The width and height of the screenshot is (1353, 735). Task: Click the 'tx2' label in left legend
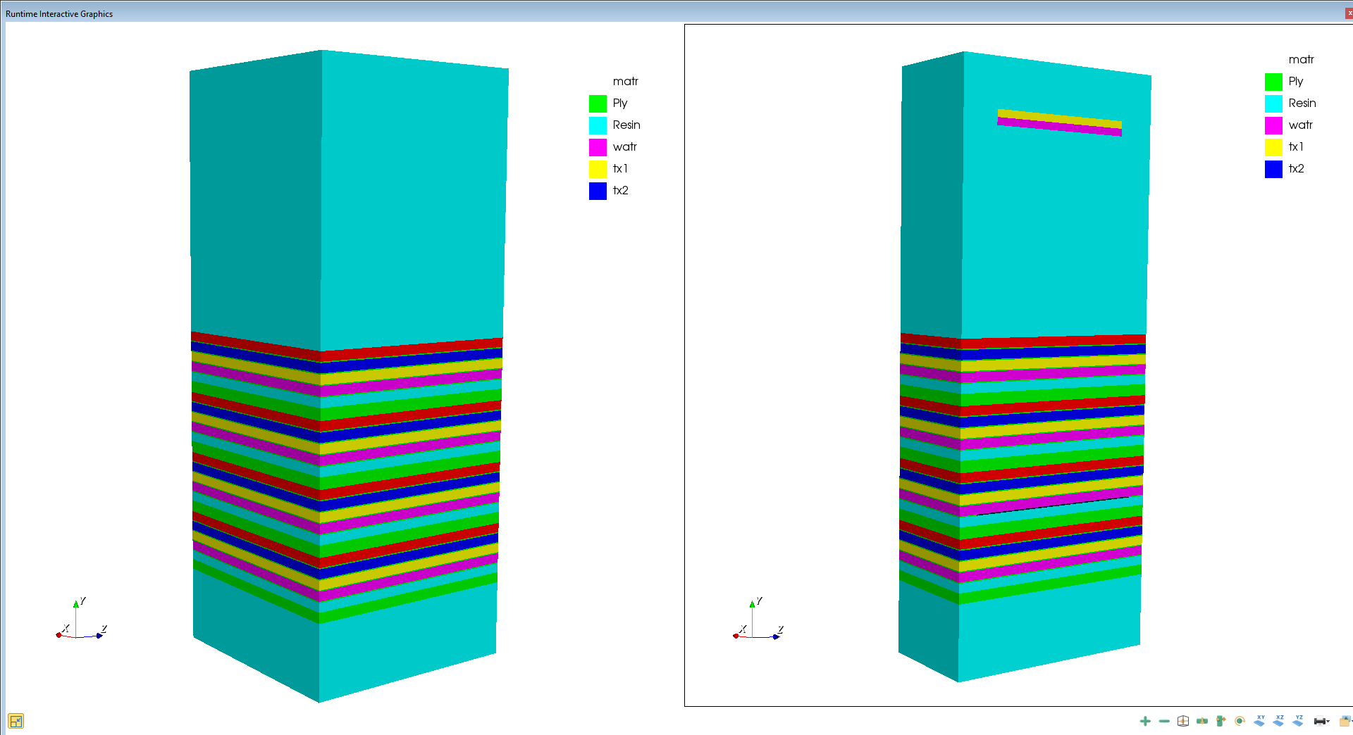pos(620,190)
